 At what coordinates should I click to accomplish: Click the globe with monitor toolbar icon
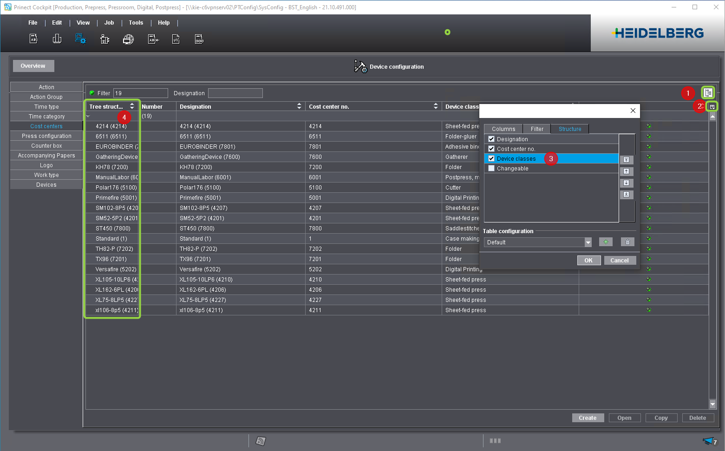(128, 39)
